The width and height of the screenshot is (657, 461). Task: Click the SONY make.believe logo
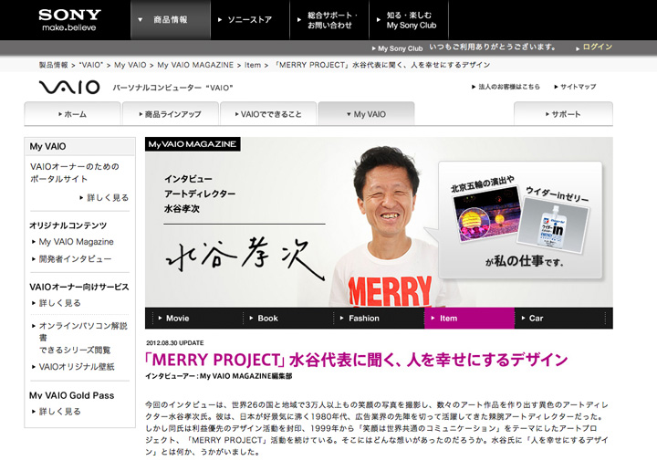click(69, 20)
